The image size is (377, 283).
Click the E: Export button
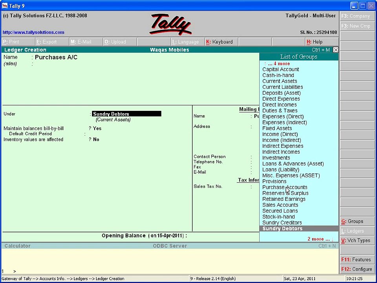52,42
